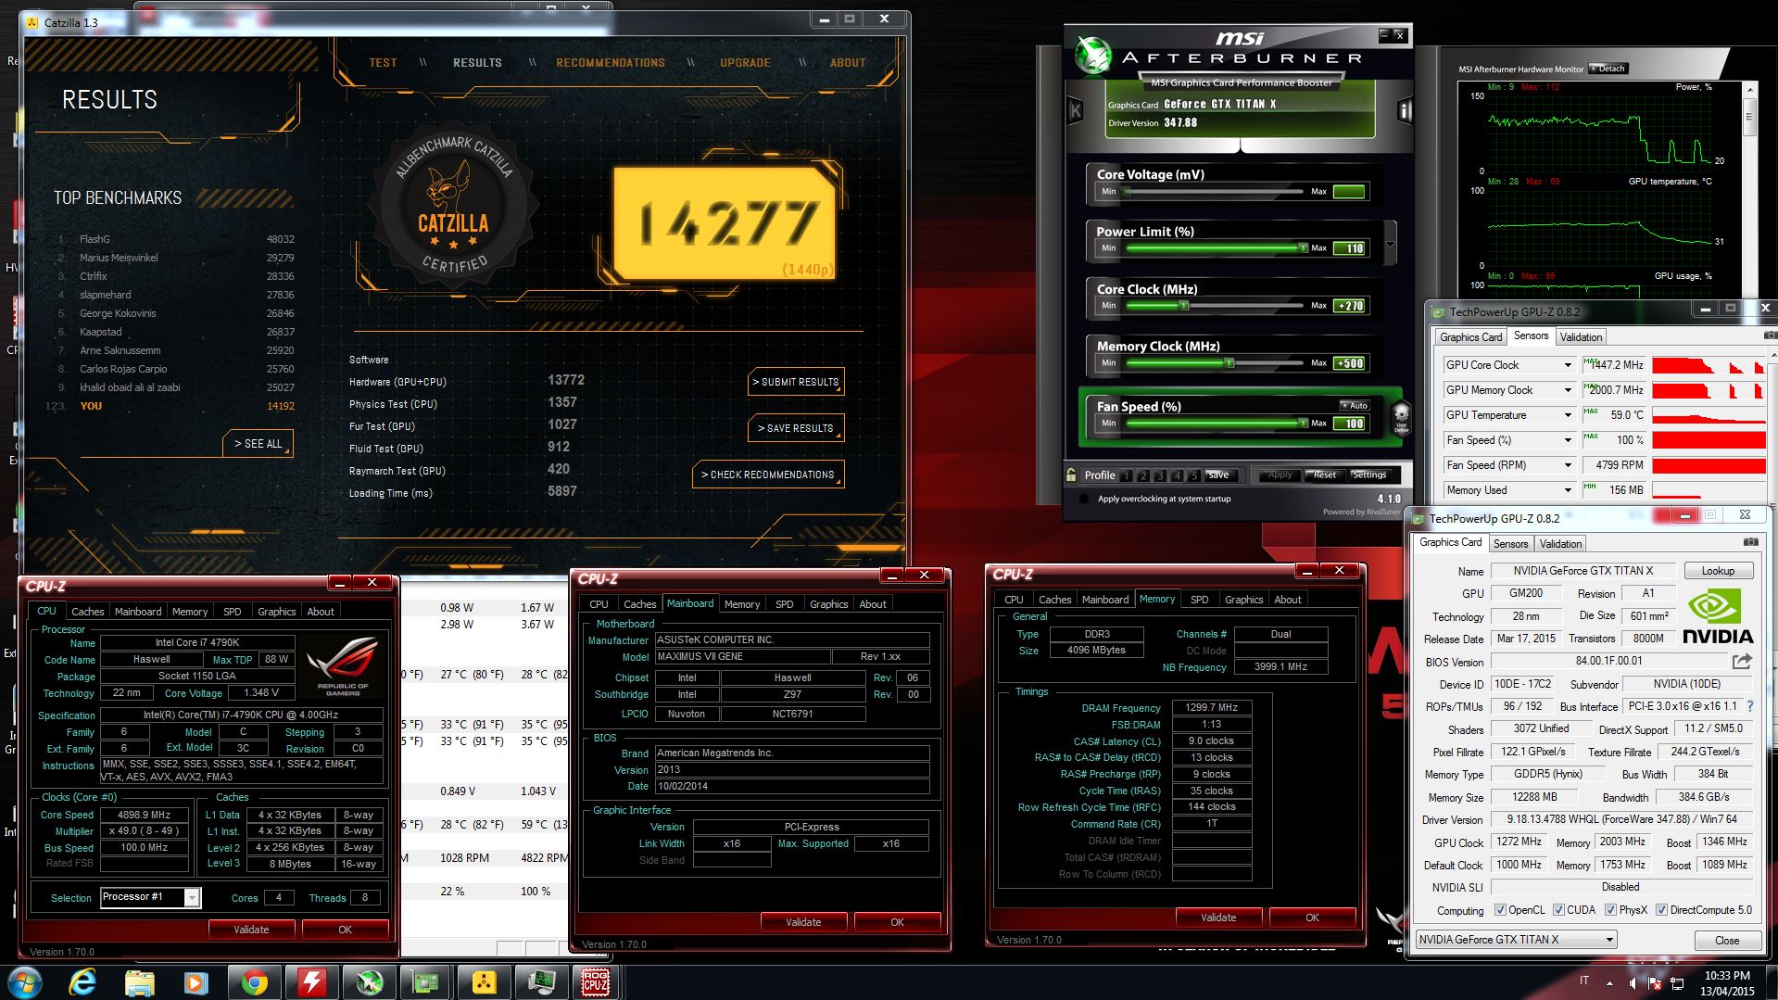This screenshot has width=1778, height=1000.
Task: Open the Fan Speed (RPM) sensor dropdown
Action: (1568, 465)
